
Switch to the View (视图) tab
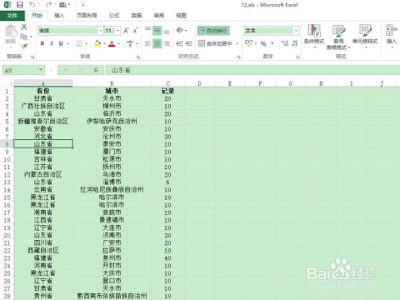[181, 16]
